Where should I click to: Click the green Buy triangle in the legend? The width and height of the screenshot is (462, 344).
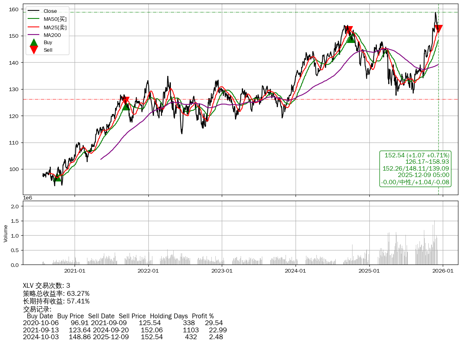[x=34, y=42]
